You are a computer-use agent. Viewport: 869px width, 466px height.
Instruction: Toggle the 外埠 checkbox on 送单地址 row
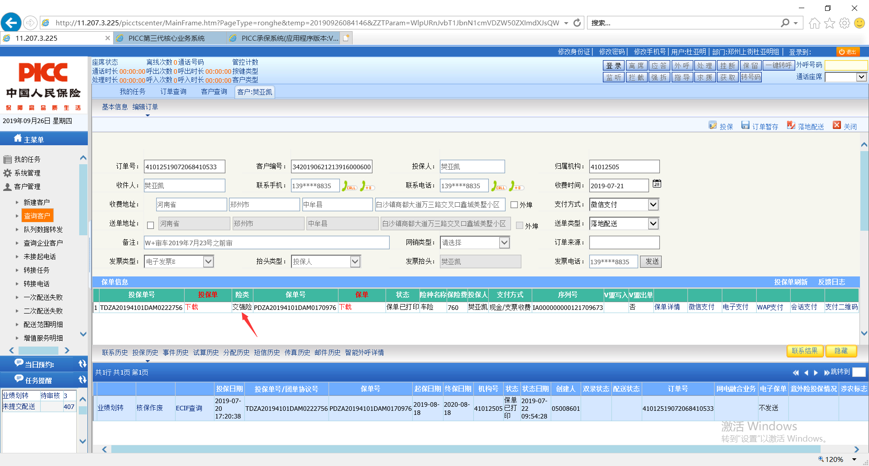[x=520, y=225]
